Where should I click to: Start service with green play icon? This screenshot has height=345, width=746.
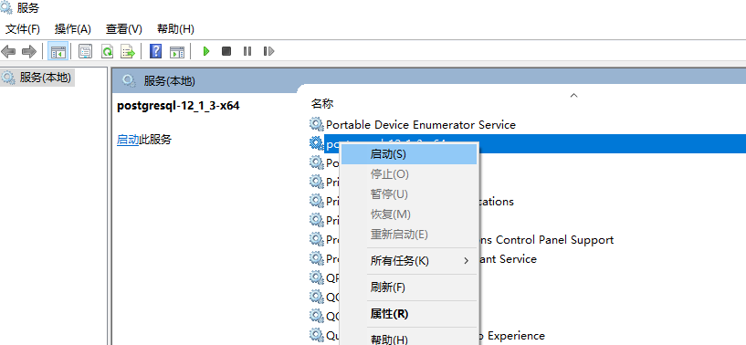[206, 51]
